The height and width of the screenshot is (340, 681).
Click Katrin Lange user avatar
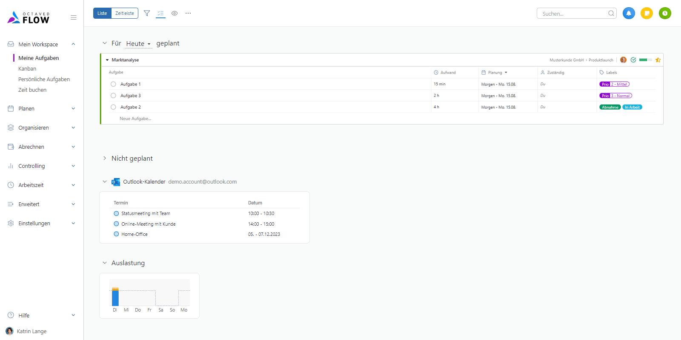(10, 331)
